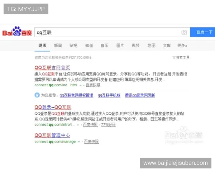Open 百度快照 for QQ互联官网首页 result
215x172 pixels.
tap(93, 85)
